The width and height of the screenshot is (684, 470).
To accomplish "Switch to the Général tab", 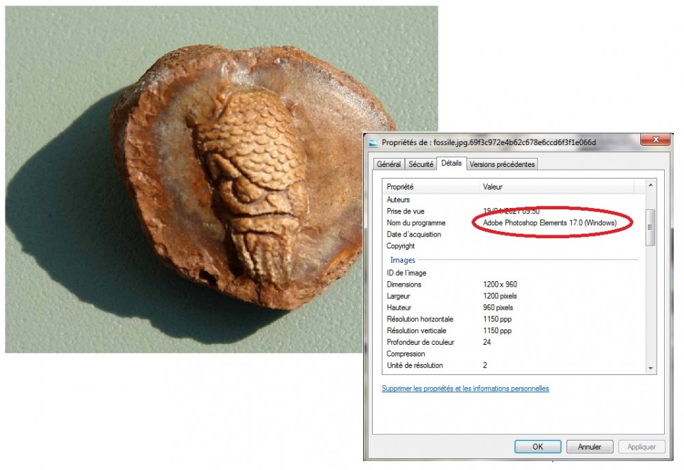I will (x=389, y=164).
